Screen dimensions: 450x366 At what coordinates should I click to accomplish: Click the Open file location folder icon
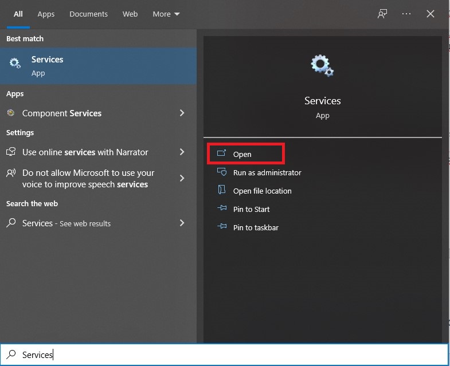click(x=221, y=190)
